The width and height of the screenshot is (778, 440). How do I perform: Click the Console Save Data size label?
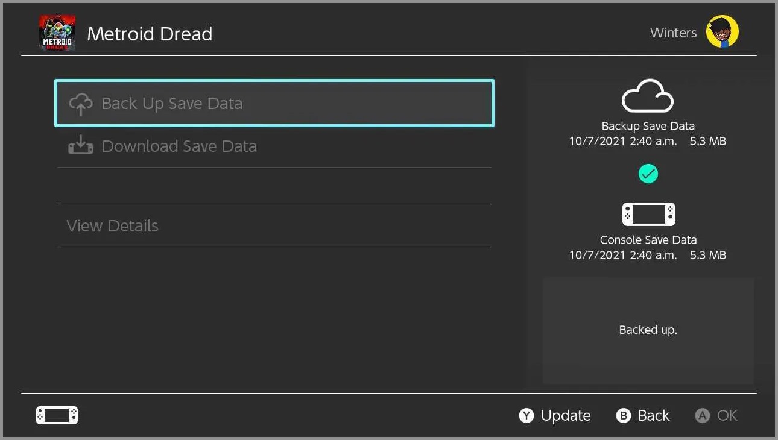click(708, 254)
